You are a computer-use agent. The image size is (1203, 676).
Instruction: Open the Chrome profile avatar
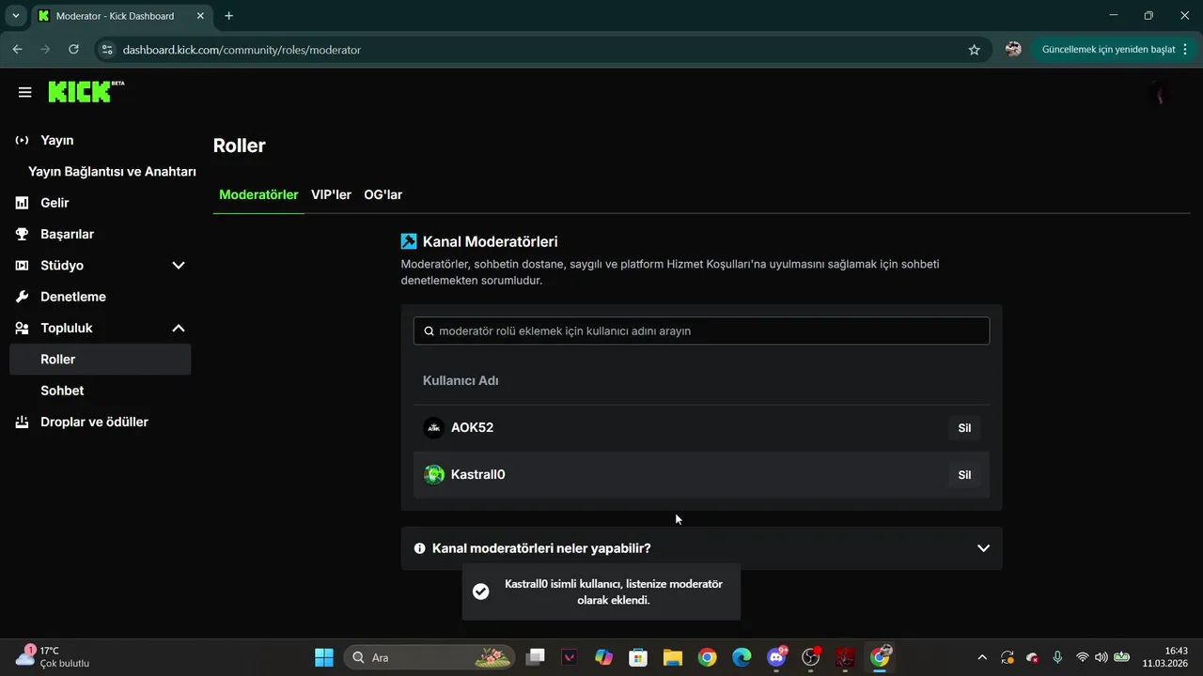[1013, 50]
